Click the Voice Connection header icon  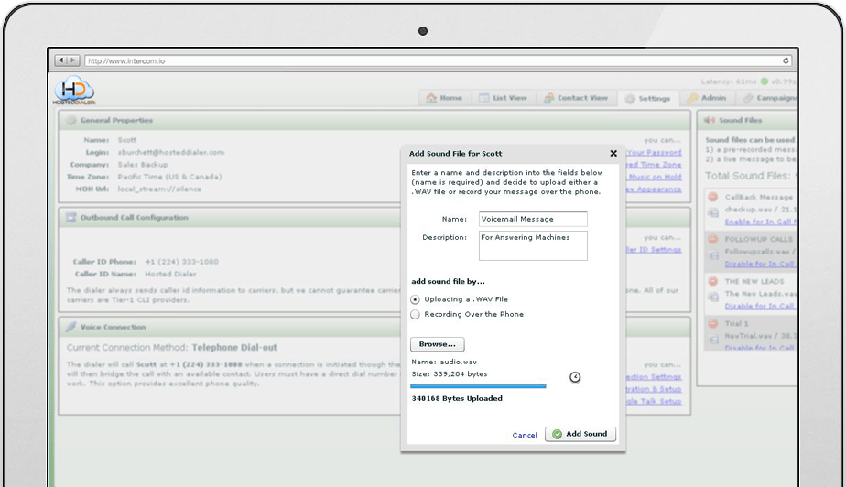[x=70, y=327]
